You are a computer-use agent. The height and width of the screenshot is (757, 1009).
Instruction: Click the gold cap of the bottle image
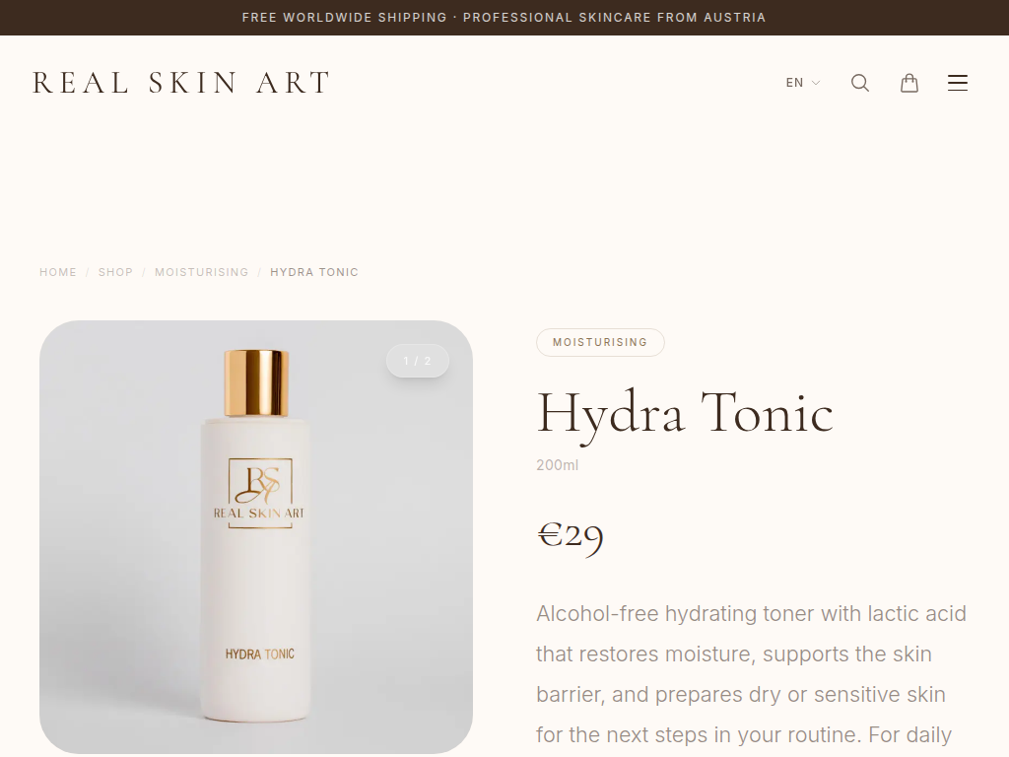click(x=256, y=383)
